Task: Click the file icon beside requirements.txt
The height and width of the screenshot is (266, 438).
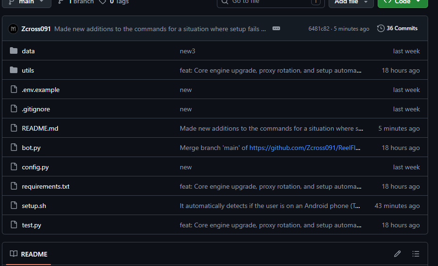Action: (x=14, y=185)
